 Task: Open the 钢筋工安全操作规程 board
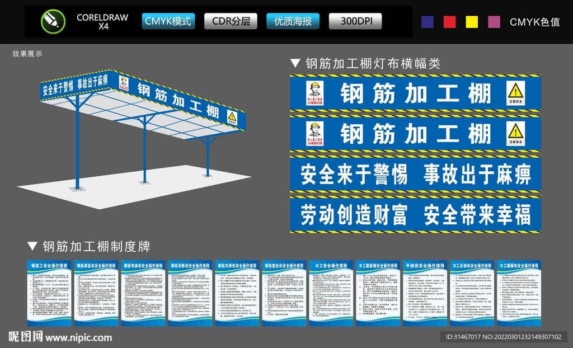point(49,293)
